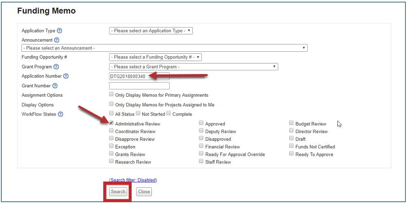Check the Budget Review option
The image size is (407, 203).
tap(292, 123)
